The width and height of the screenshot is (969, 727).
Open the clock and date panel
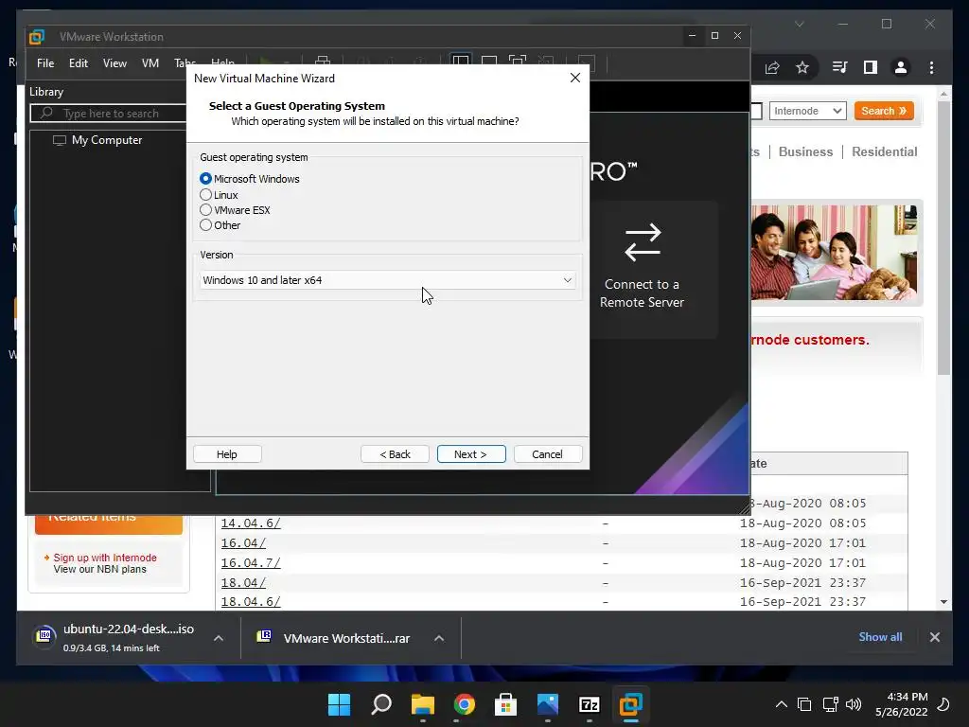tap(901, 704)
